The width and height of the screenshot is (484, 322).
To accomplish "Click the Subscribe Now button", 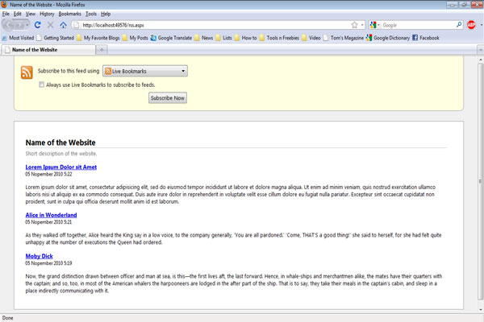I will (168, 98).
